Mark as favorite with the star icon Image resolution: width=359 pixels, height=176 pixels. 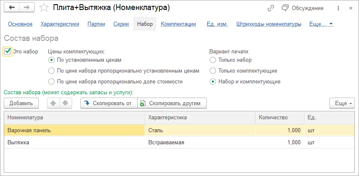pos(44,8)
